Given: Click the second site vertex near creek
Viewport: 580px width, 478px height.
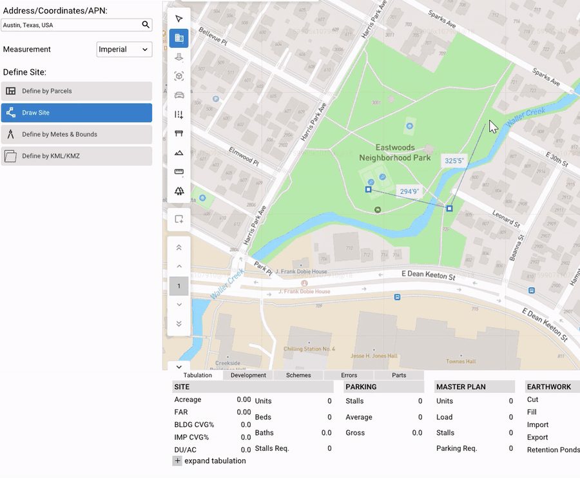Looking at the screenshot, I should [x=449, y=209].
